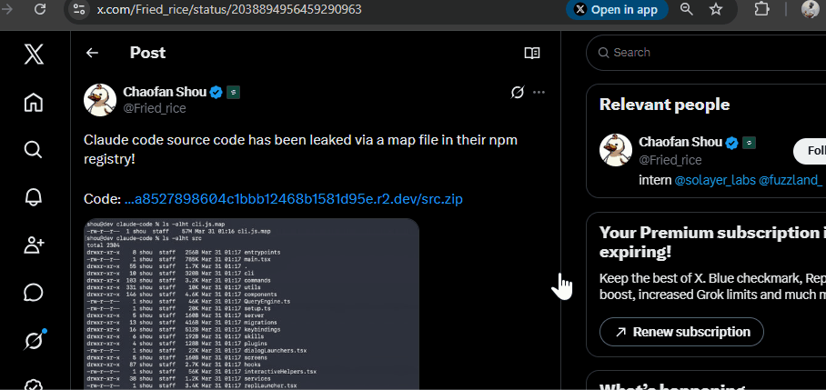Click the Open in app button
This screenshot has height=390, width=826.
pos(617,9)
